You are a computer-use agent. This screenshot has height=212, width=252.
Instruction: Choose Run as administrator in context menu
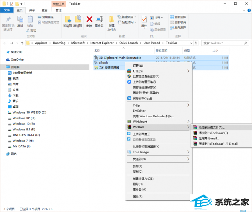(x=159, y=76)
